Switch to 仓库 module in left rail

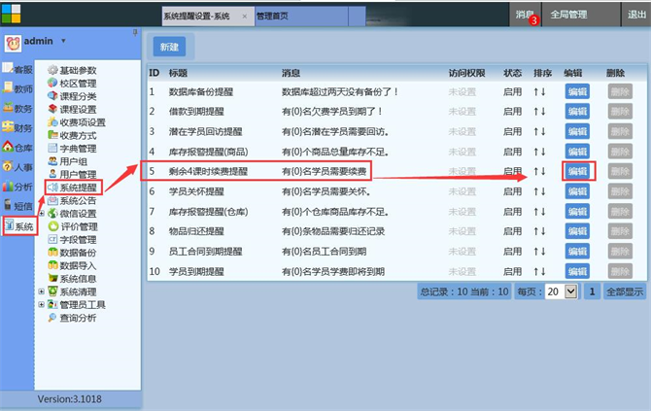17,147
